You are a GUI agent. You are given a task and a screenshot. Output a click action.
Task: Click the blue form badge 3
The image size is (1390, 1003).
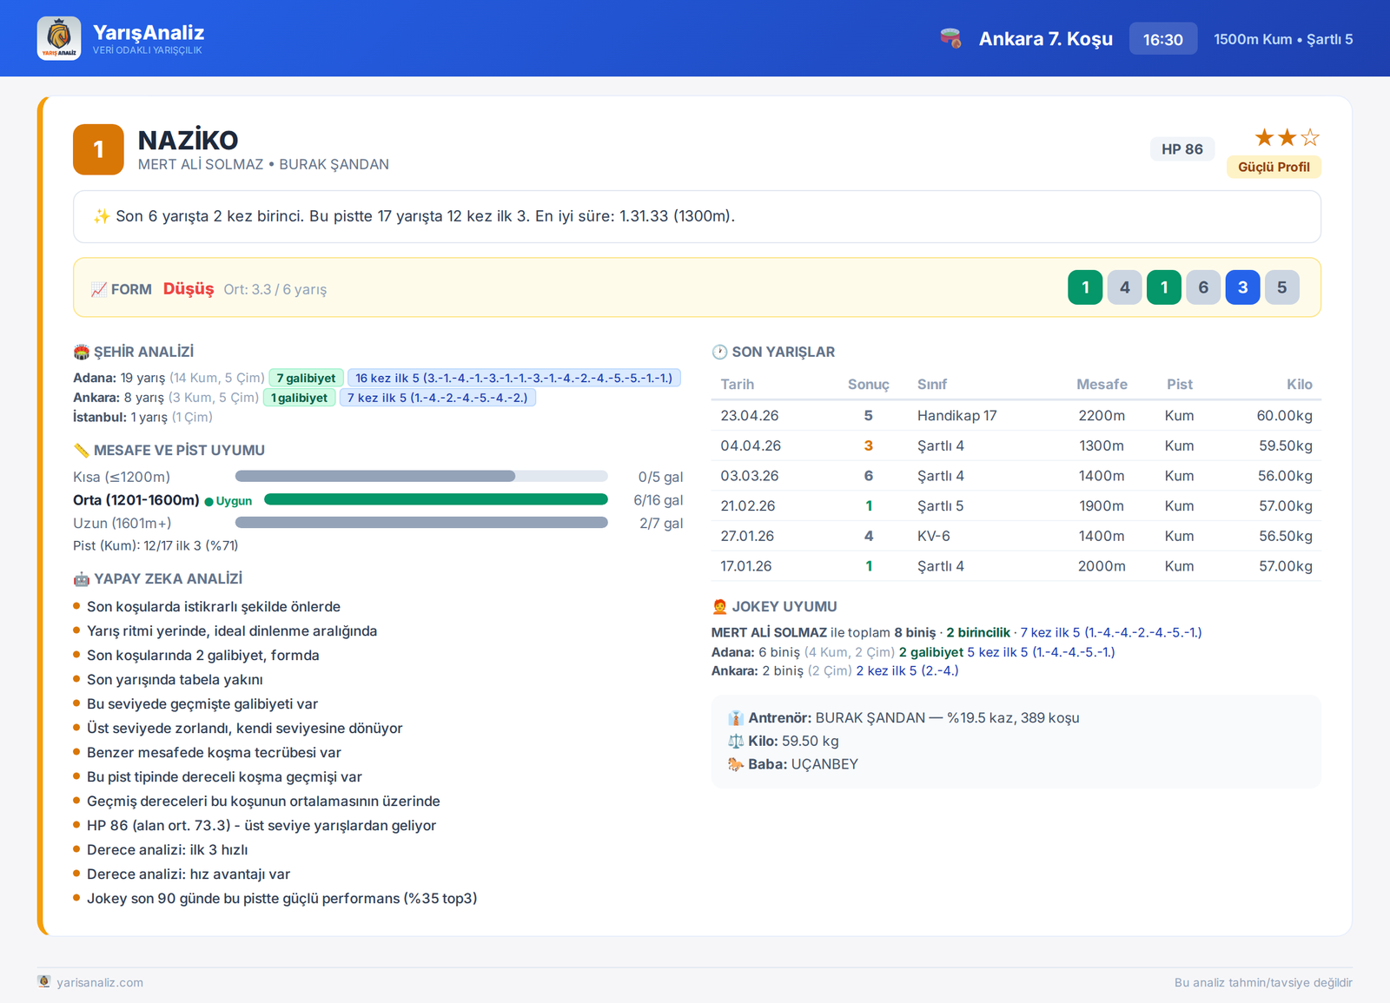pos(1242,287)
